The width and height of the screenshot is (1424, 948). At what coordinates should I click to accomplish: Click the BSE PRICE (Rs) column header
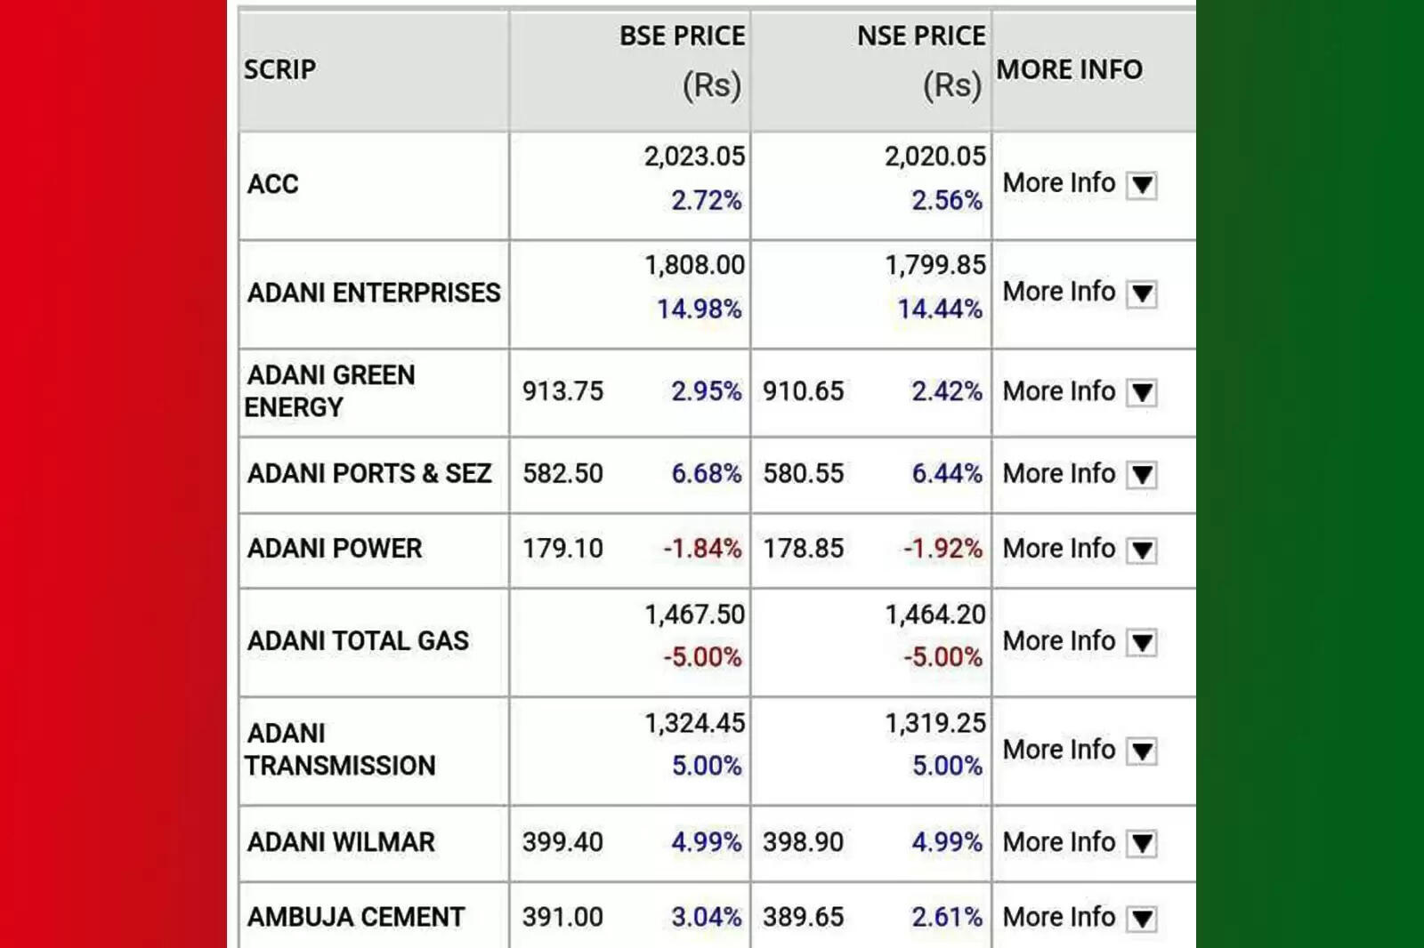pos(683,60)
